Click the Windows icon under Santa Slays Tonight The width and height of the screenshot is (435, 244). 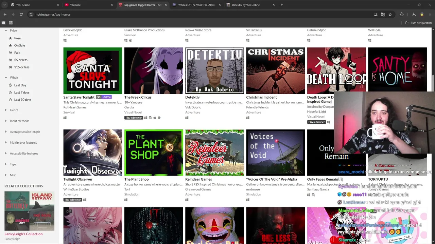[x=65, y=118]
